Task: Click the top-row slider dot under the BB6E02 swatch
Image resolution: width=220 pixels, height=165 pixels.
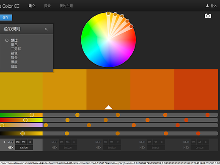Action: tap(118, 115)
